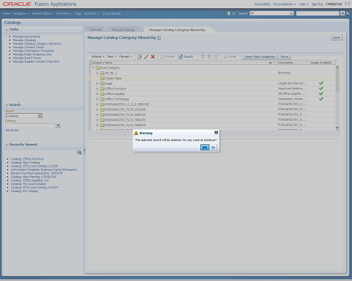Expand the Office Technology category node
Screen dimensions: 352x281
pyautogui.click(x=97, y=99)
